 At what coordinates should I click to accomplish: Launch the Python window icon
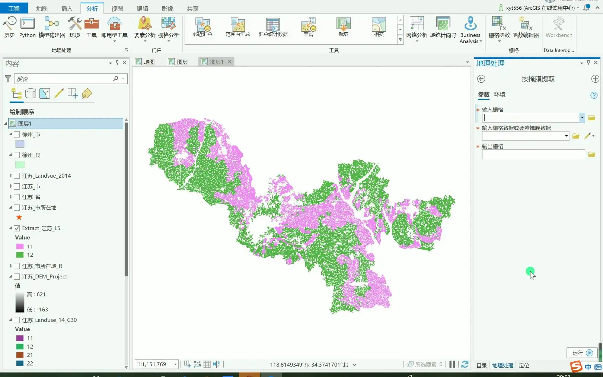[x=28, y=27]
